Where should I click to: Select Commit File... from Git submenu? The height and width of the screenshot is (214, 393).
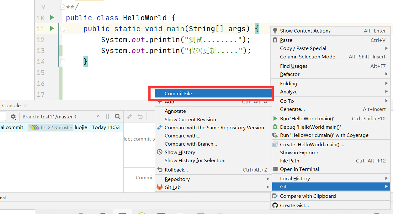180,94
